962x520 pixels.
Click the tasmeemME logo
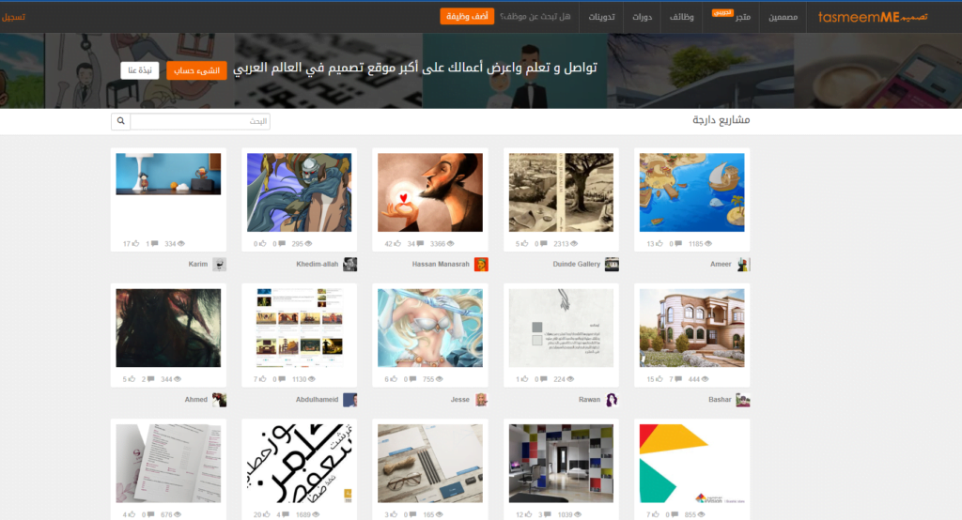pos(873,17)
